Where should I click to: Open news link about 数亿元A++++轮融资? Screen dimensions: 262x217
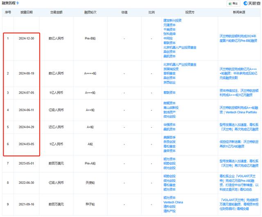tap(238, 73)
